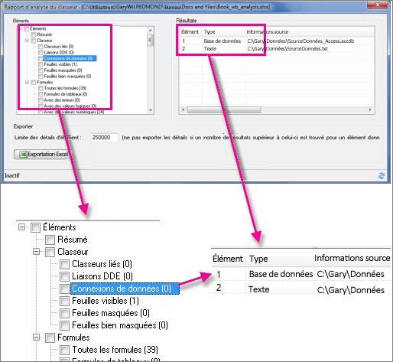Close the Rapport d'analyse du classeur window
This screenshot has height=362, width=393.
pyautogui.click(x=378, y=5)
